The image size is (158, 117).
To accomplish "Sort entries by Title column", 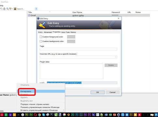I will (30, 12).
